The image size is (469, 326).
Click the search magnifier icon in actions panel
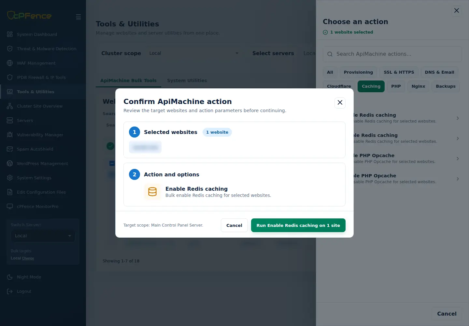tap(330, 54)
